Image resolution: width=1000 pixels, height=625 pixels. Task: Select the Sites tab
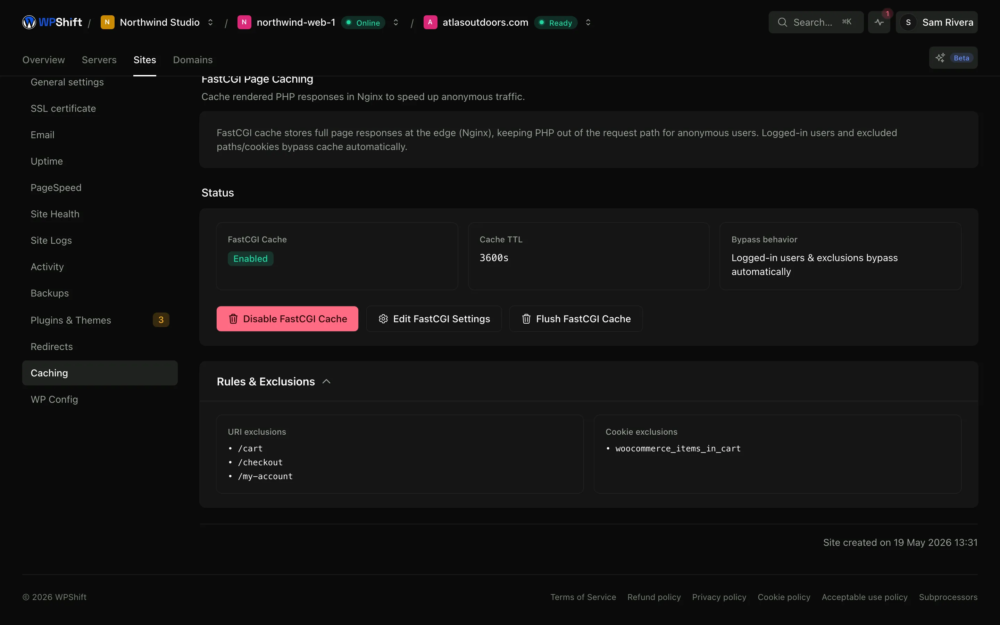point(145,60)
